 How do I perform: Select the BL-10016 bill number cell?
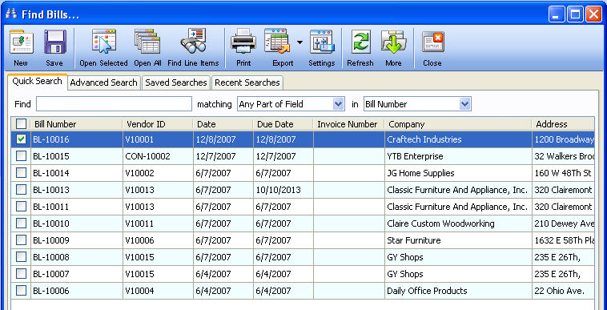pyautogui.click(x=77, y=139)
